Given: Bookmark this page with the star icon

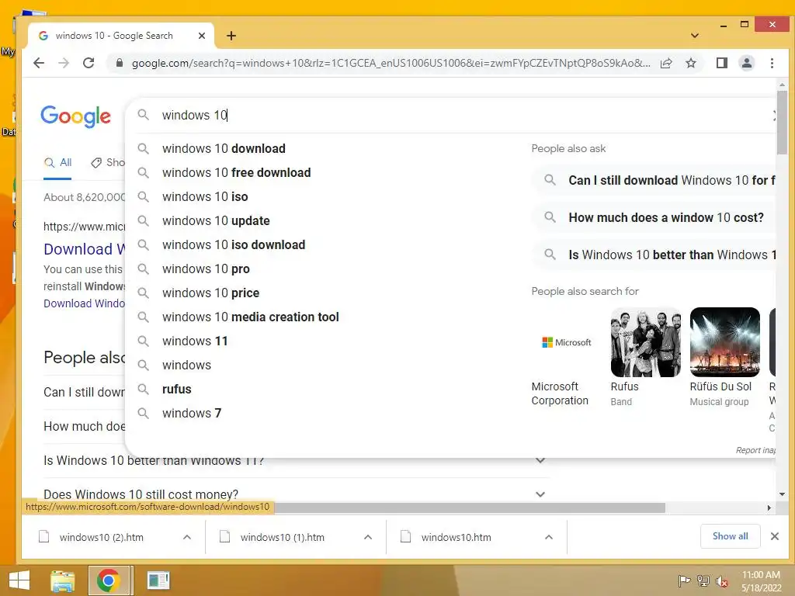Looking at the screenshot, I should click(x=690, y=63).
